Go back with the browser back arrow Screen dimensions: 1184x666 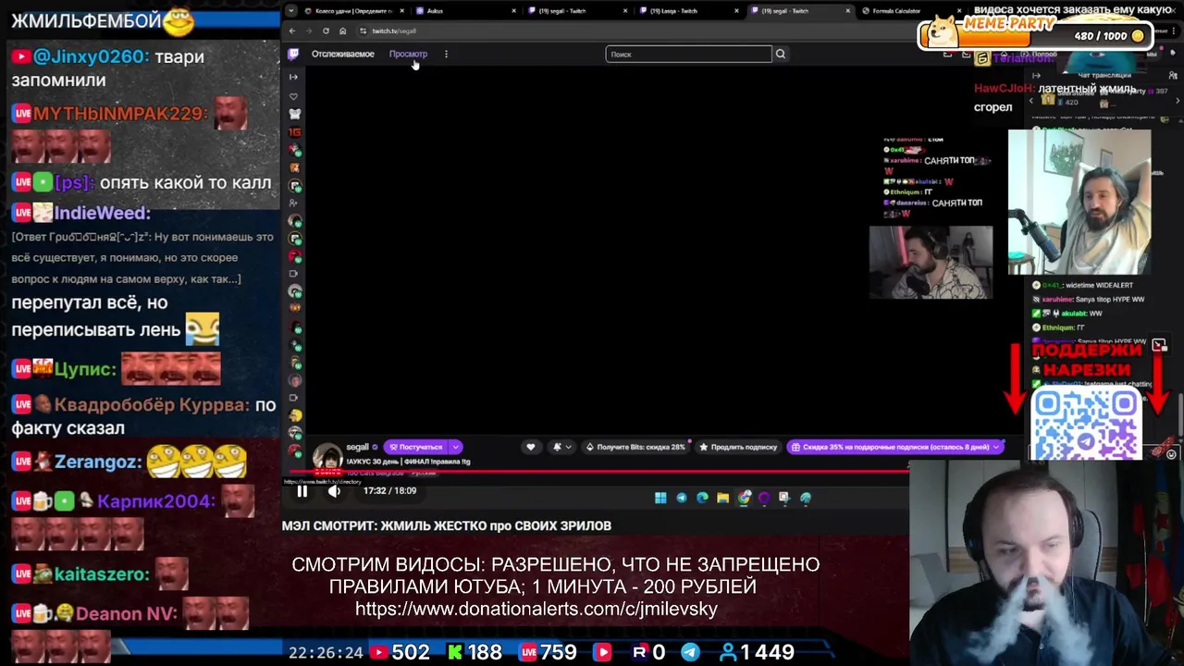pos(292,31)
